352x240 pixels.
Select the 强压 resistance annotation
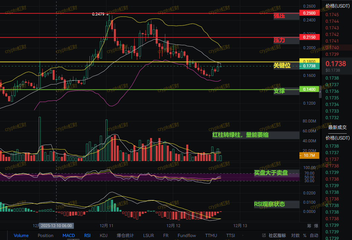pyautogui.click(x=279, y=16)
